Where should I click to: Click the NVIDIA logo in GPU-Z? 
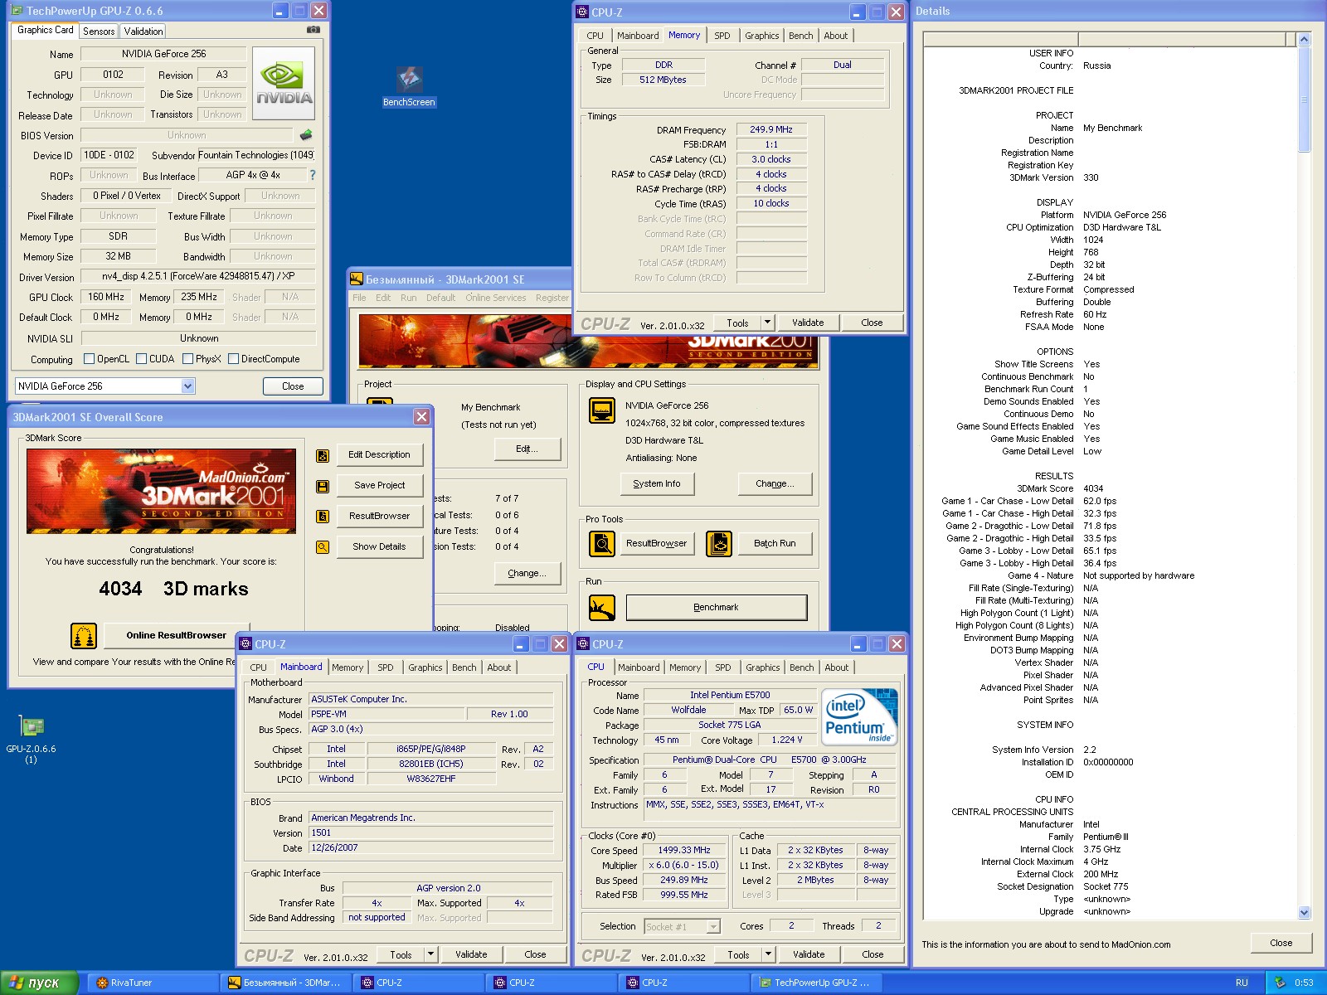click(284, 83)
